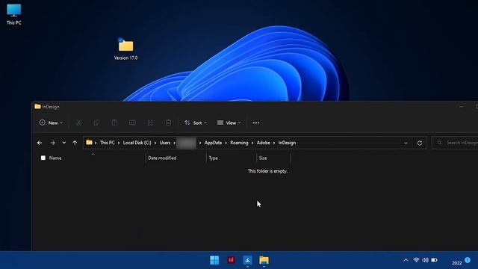Navigate to Roaming in breadcrumb
This screenshot has height=269, width=478.
pos(239,143)
